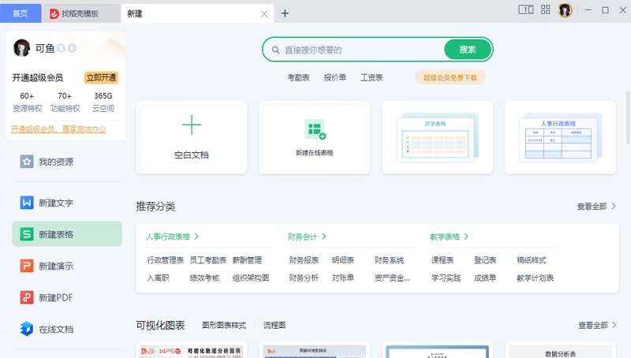Click 财务分析 category link

tap(304, 278)
